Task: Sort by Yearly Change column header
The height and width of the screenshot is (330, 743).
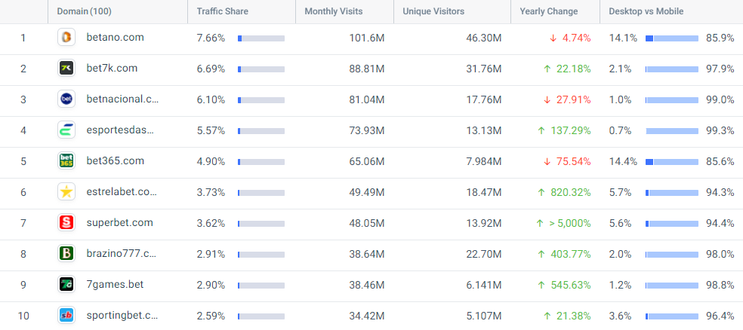Action: click(x=549, y=11)
